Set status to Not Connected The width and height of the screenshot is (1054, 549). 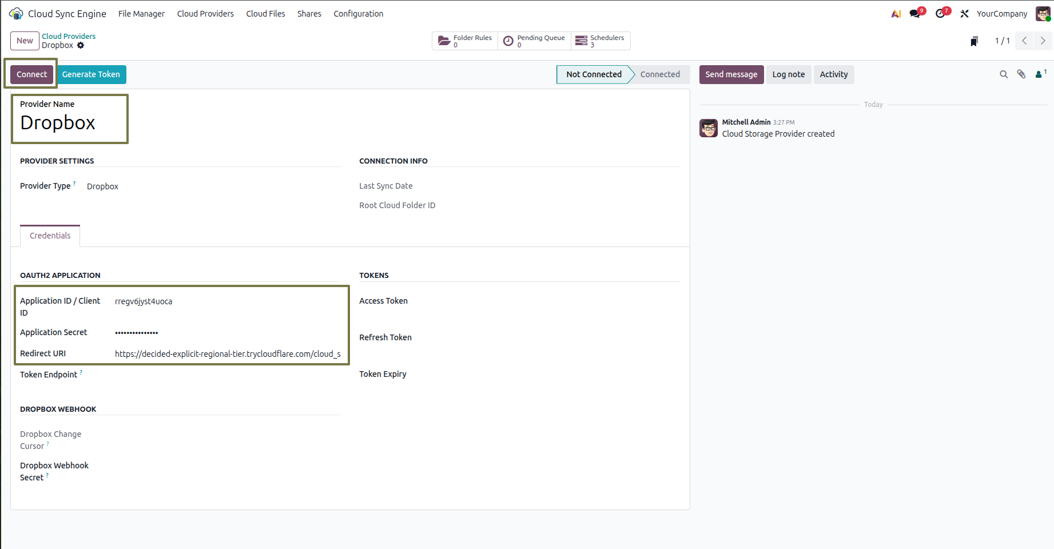tap(594, 74)
